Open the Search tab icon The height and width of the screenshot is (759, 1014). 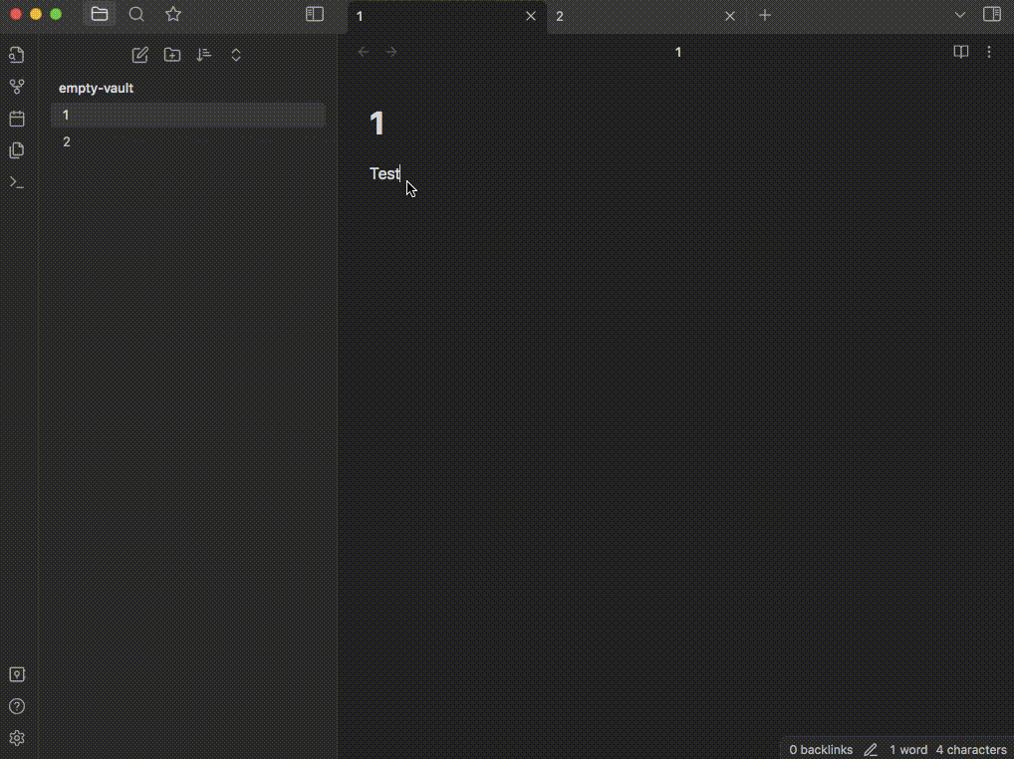point(136,14)
